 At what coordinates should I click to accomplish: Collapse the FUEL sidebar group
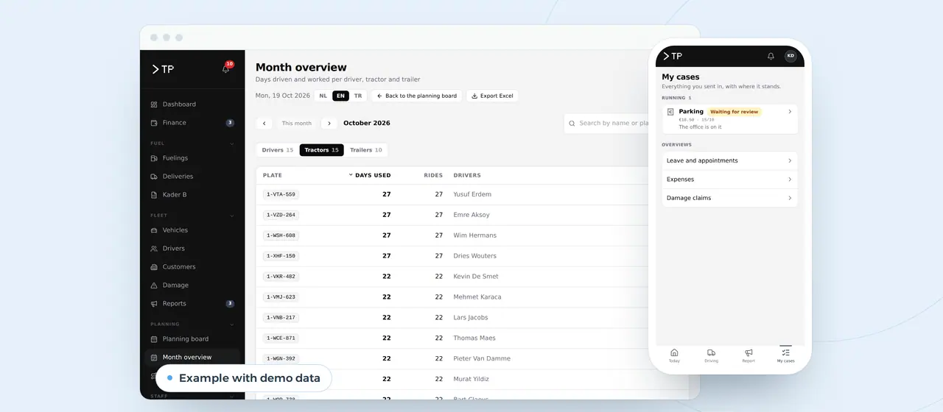[231, 143]
